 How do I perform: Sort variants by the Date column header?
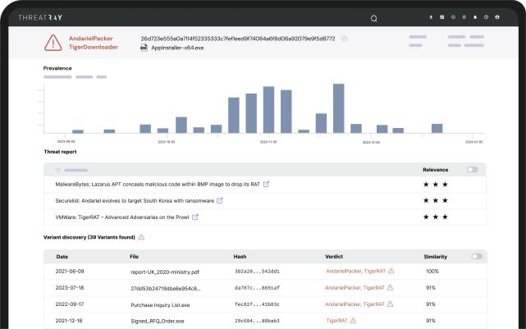[x=62, y=256]
